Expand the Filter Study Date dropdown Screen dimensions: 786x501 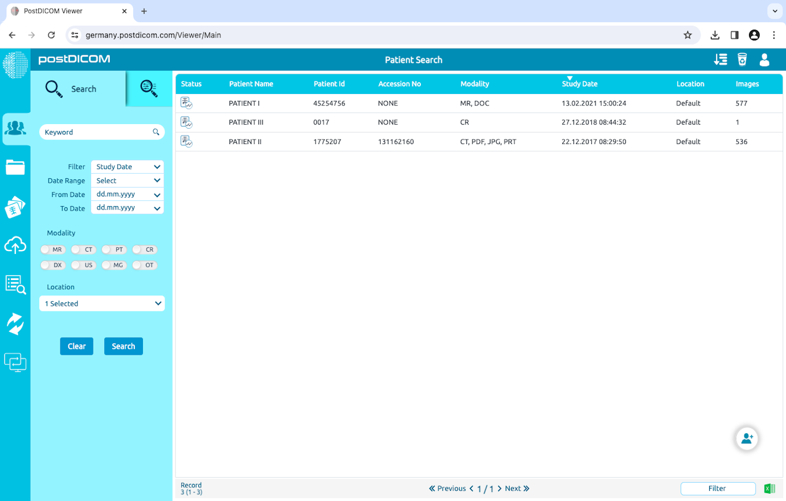127,167
